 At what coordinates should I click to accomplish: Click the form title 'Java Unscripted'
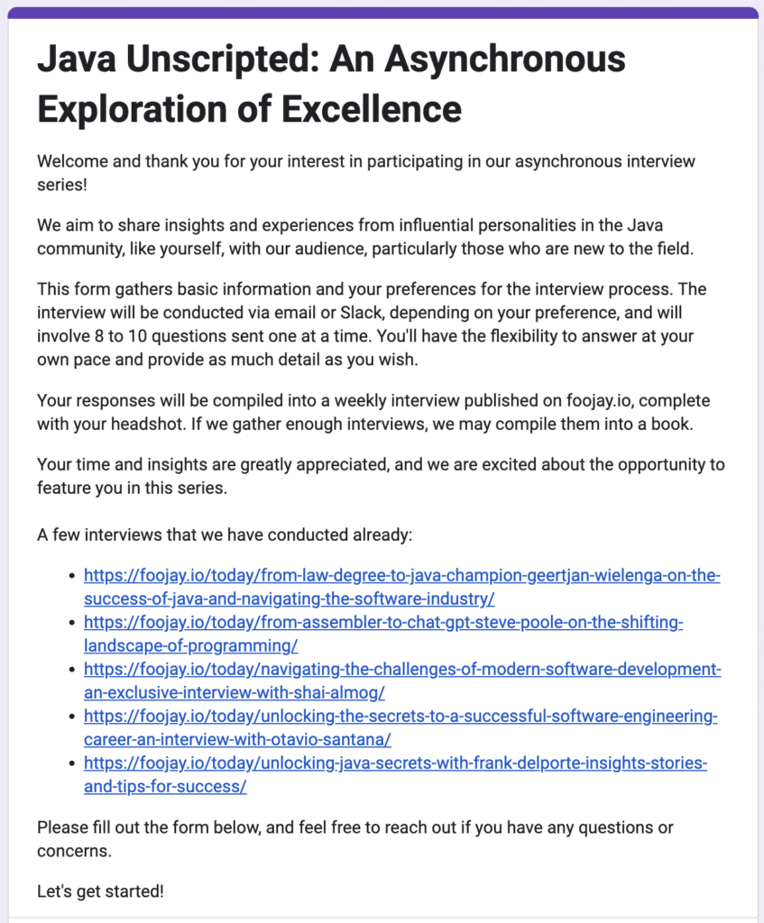331,84
